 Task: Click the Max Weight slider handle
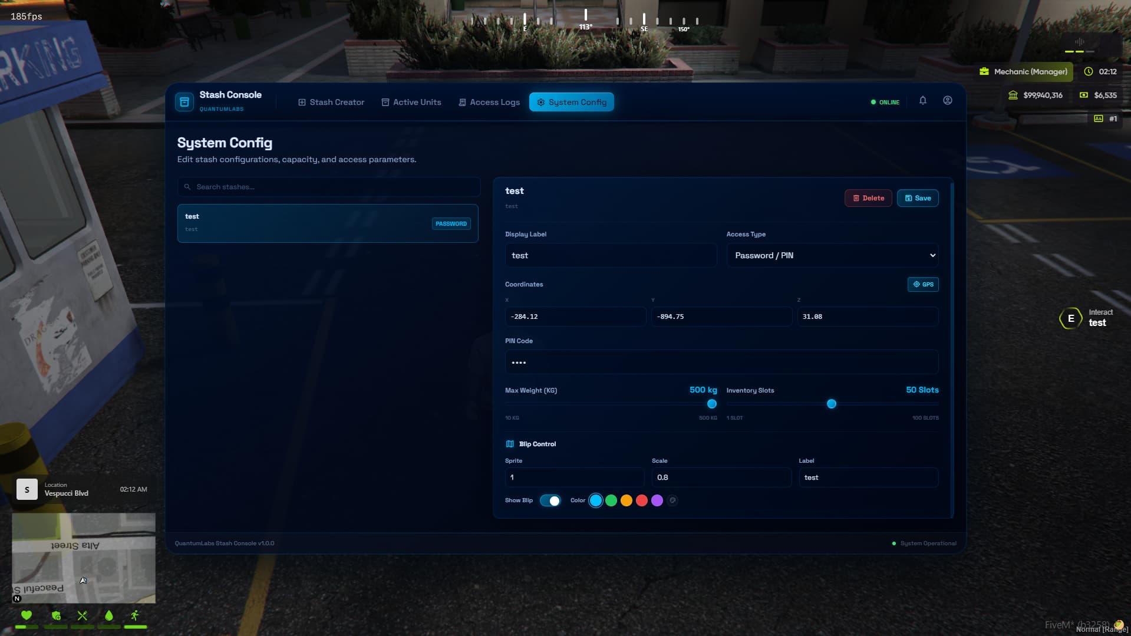click(711, 404)
